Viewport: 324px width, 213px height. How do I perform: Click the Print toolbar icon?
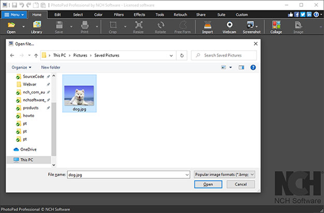tap(84, 27)
